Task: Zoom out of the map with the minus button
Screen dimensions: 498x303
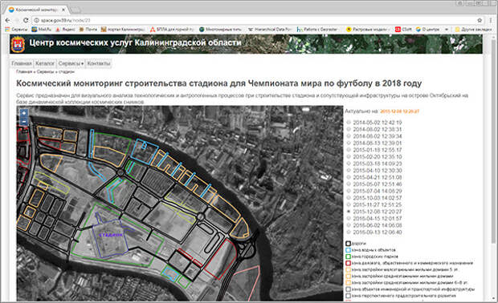Action: (24, 122)
